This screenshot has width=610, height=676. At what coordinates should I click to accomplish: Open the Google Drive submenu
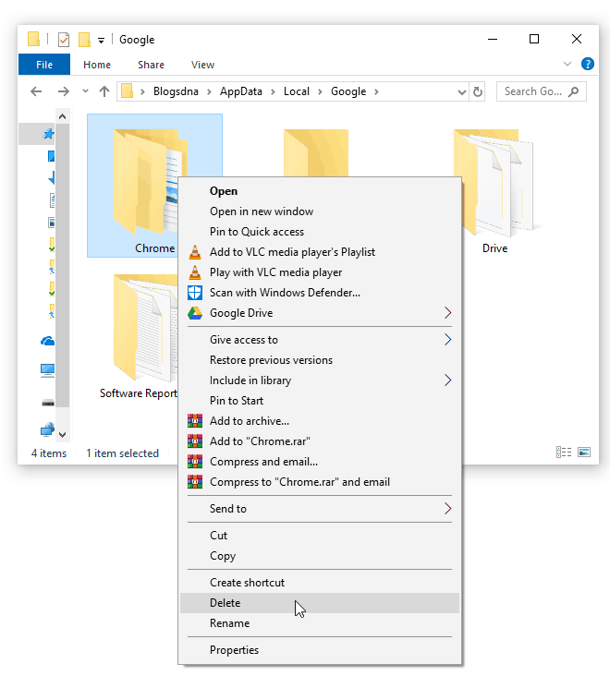tap(320, 312)
